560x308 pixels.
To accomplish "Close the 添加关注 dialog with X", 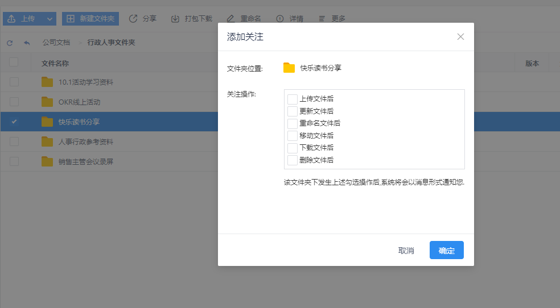I will (x=460, y=37).
